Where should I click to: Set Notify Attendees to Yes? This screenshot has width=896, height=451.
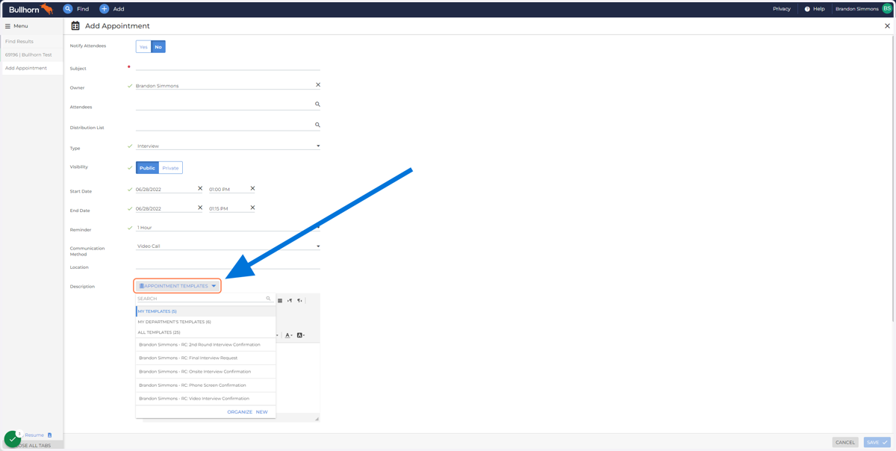(x=143, y=46)
